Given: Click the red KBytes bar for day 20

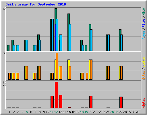Looking at the screenshot, I should (91, 102).
